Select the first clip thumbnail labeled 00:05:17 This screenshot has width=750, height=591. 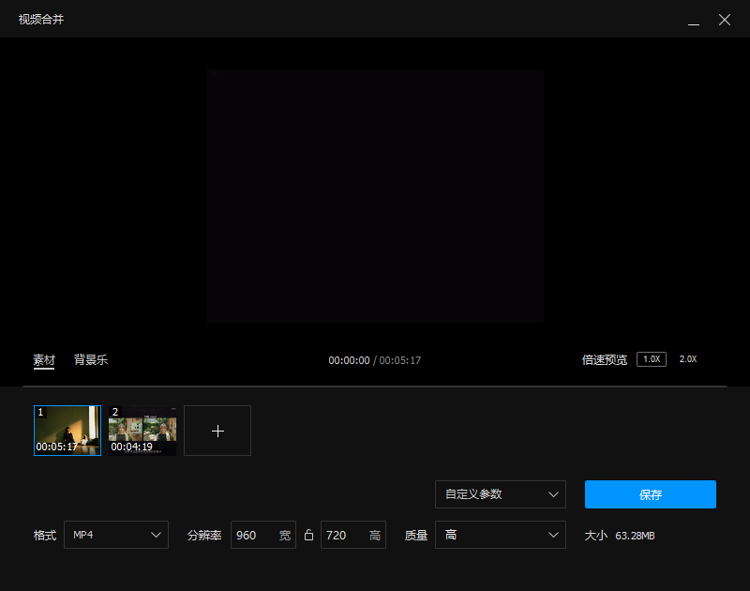[67, 431]
